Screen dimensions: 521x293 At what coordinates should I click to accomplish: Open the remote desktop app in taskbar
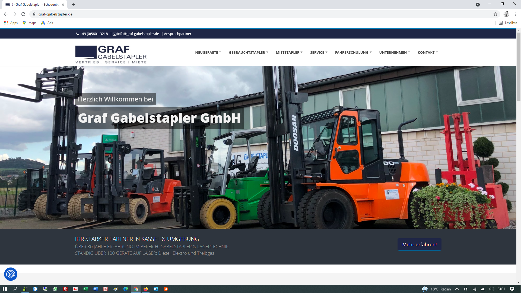[x=45, y=289]
